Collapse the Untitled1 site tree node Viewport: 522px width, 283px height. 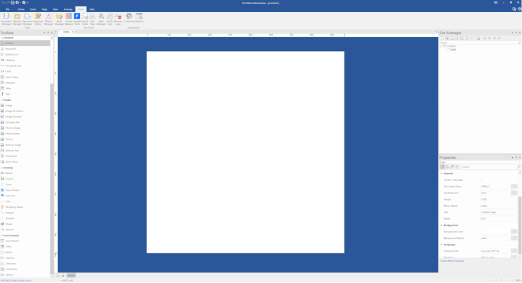[x=441, y=46]
